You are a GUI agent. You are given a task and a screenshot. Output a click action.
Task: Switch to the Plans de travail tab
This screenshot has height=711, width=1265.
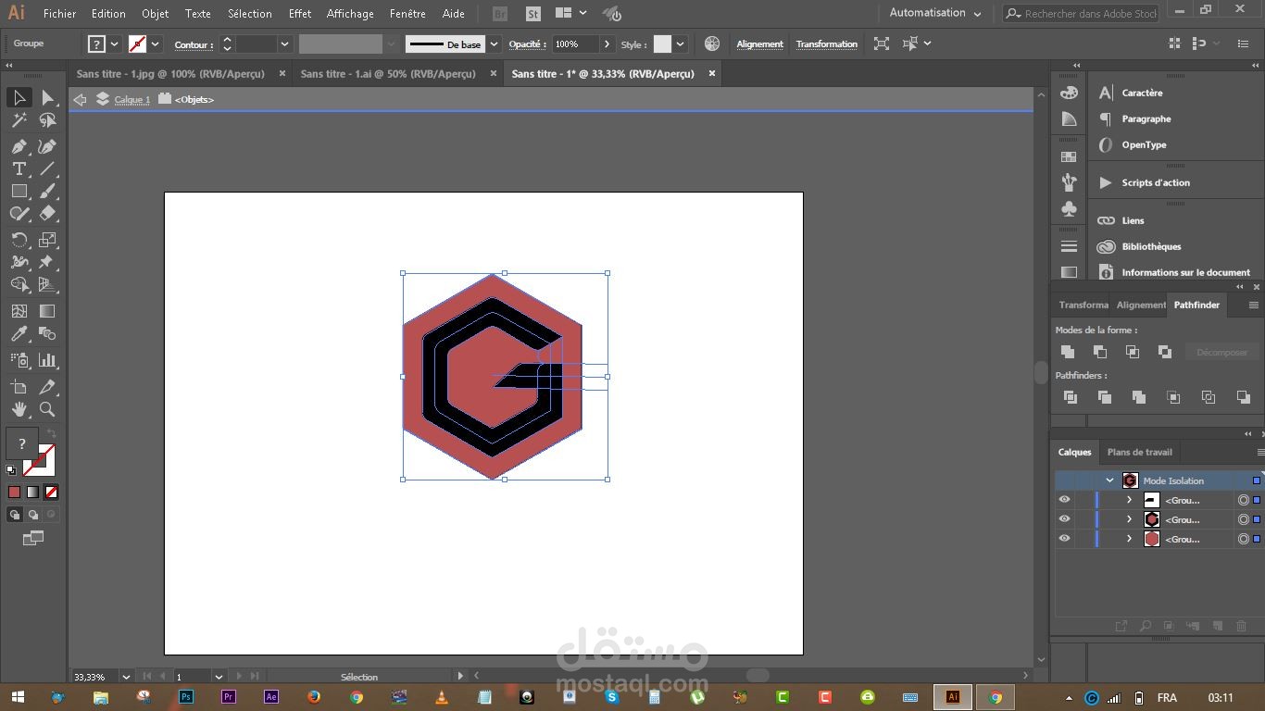click(x=1139, y=453)
